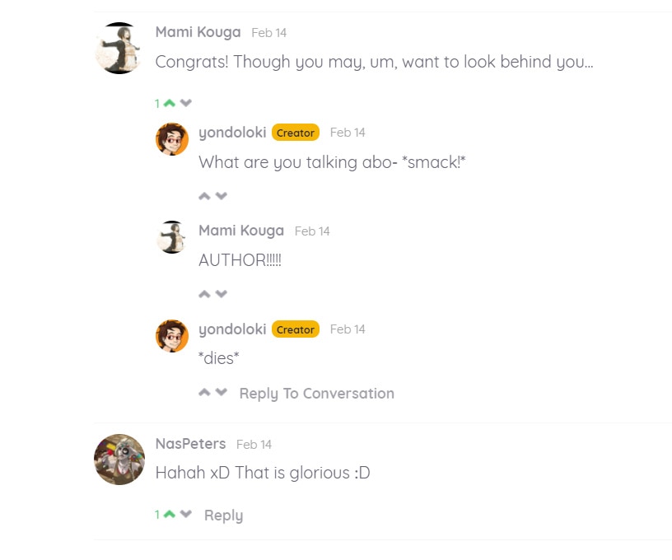The height and width of the screenshot is (560, 672).
Task: Upvote yondoloki's "*dies*" reply
Action: click(x=204, y=392)
